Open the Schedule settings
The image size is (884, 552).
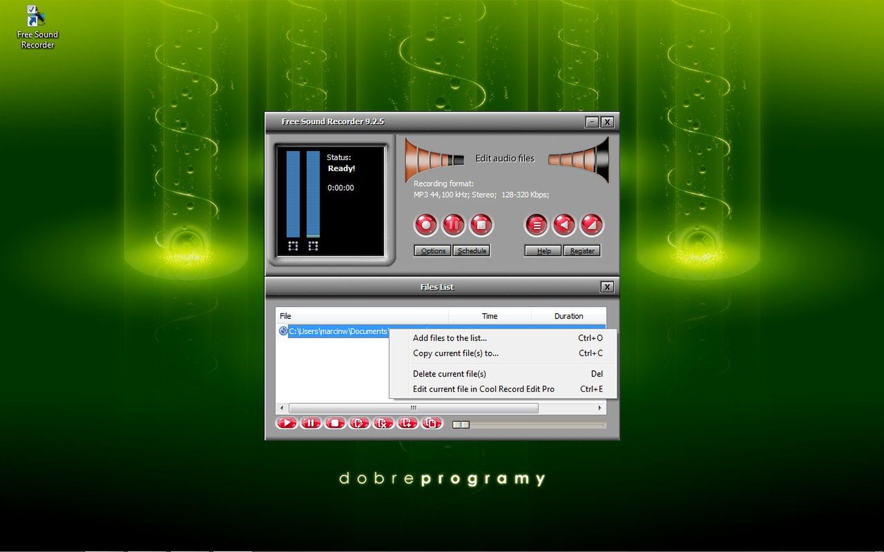pyautogui.click(x=472, y=250)
